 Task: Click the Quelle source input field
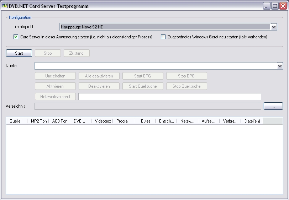point(155,66)
